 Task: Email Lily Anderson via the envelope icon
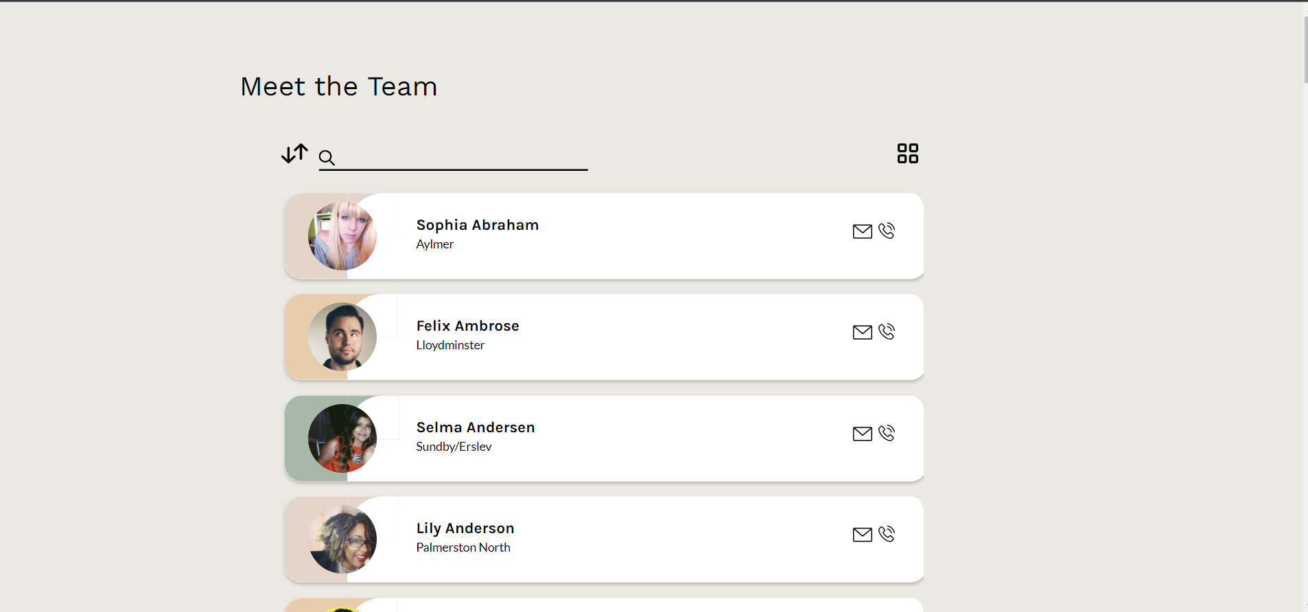coord(863,534)
